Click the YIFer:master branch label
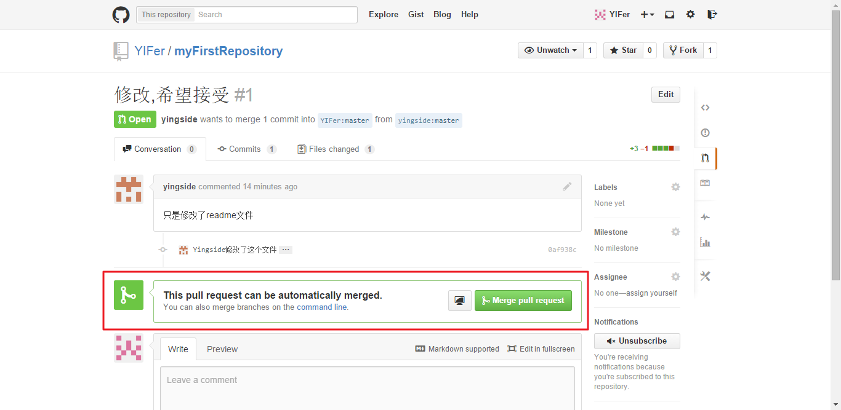Screen dimensions: 841x410 [x=345, y=120]
